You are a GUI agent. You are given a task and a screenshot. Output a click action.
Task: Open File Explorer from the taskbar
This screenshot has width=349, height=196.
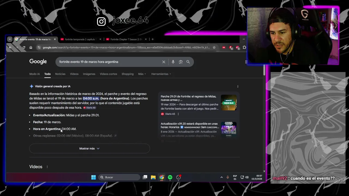coord(153,177)
